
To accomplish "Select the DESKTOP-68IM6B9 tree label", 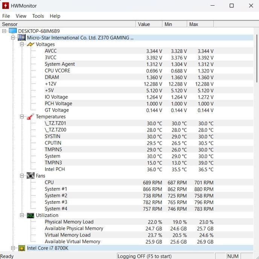I will tap(39, 31).
